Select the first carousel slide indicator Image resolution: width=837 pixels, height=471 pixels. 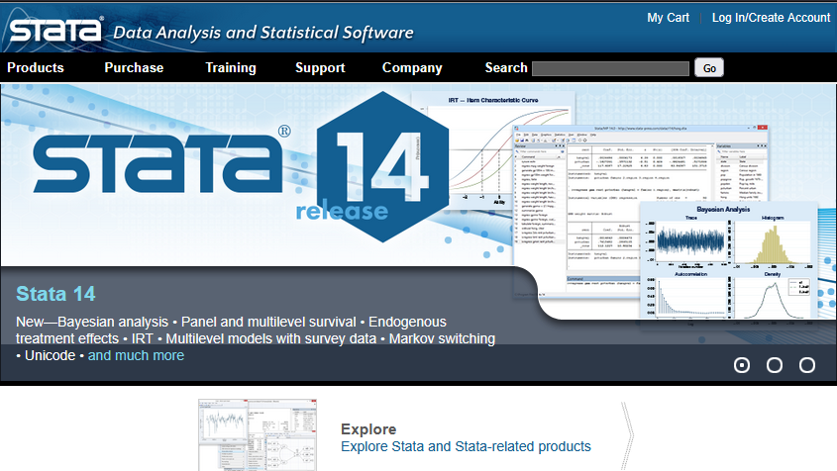pos(742,365)
